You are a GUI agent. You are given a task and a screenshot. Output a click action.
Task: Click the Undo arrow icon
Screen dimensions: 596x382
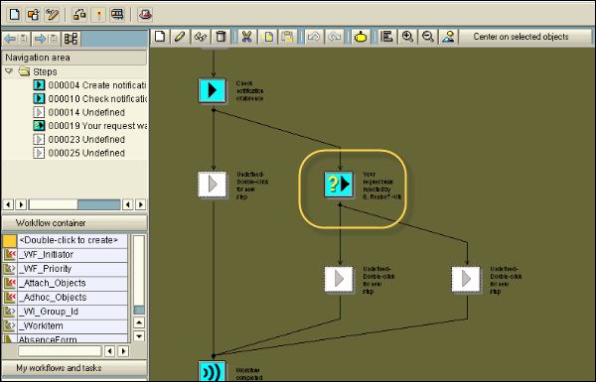click(x=314, y=37)
